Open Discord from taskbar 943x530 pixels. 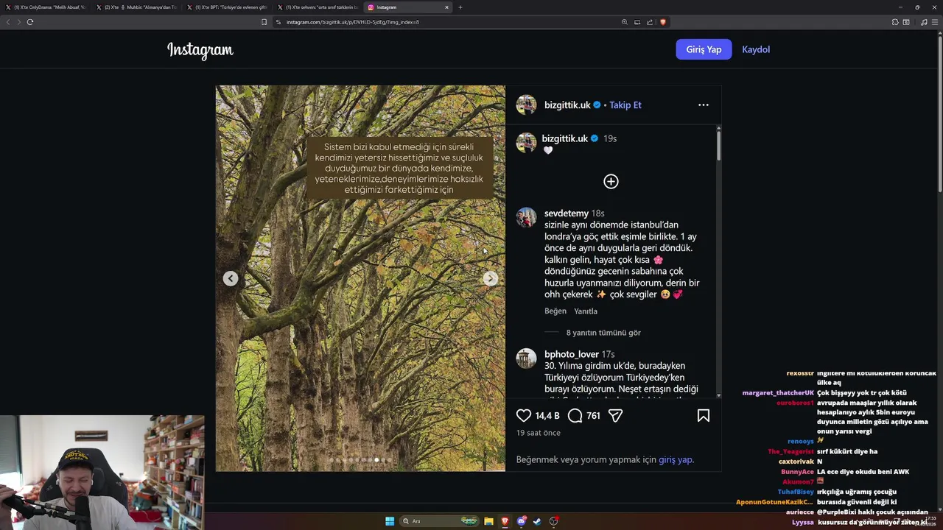pos(522,521)
